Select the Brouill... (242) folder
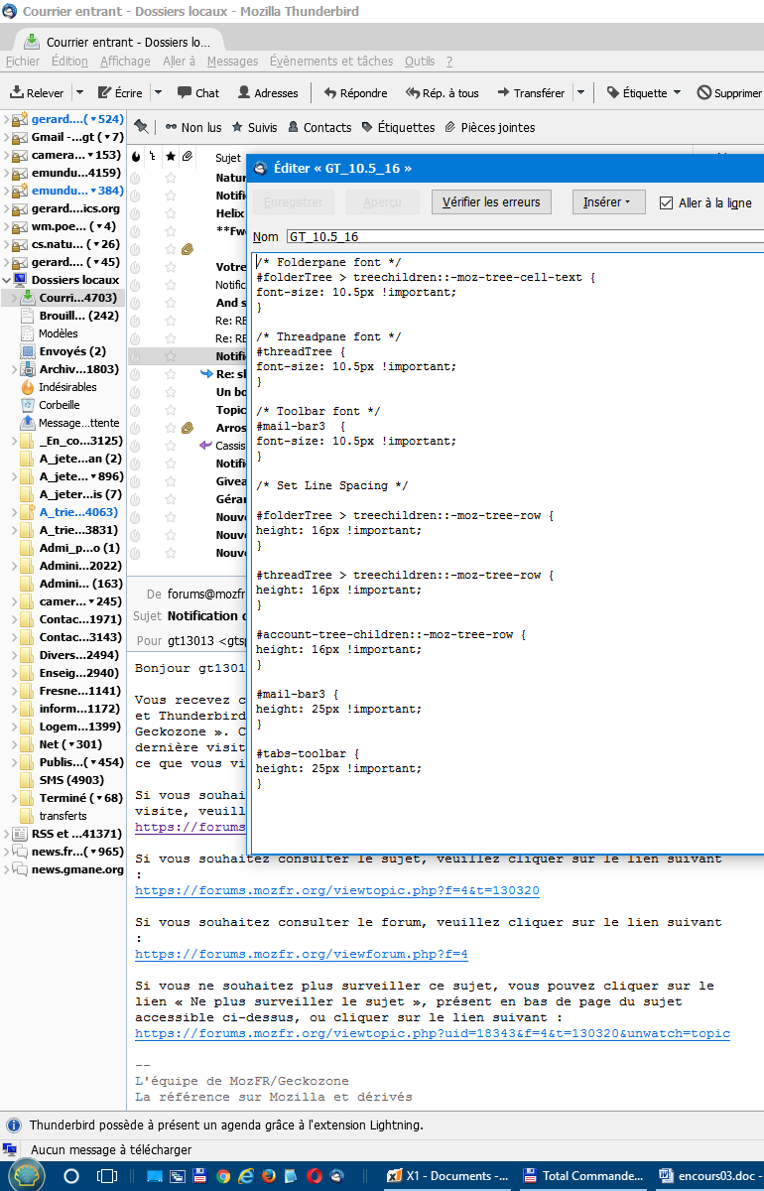The image size is (764, 1191). click(69, 316)
